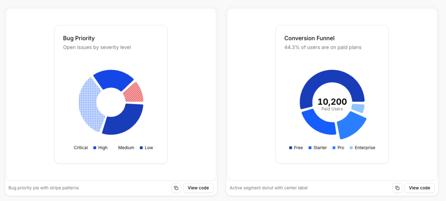
Task: Click the High legend color swatch
Action: [x=95, y=148]
